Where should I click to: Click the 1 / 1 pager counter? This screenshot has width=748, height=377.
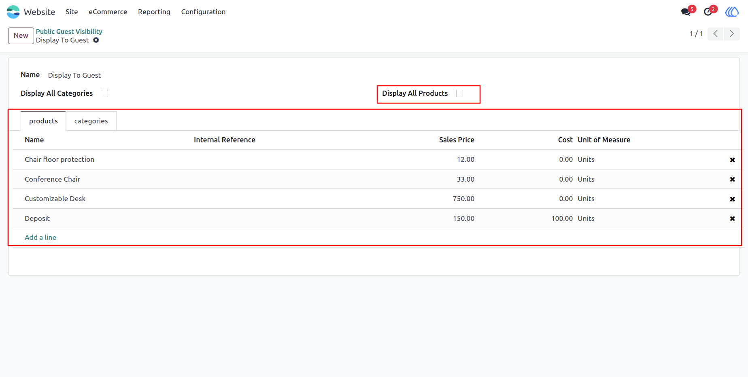point(696,34)
